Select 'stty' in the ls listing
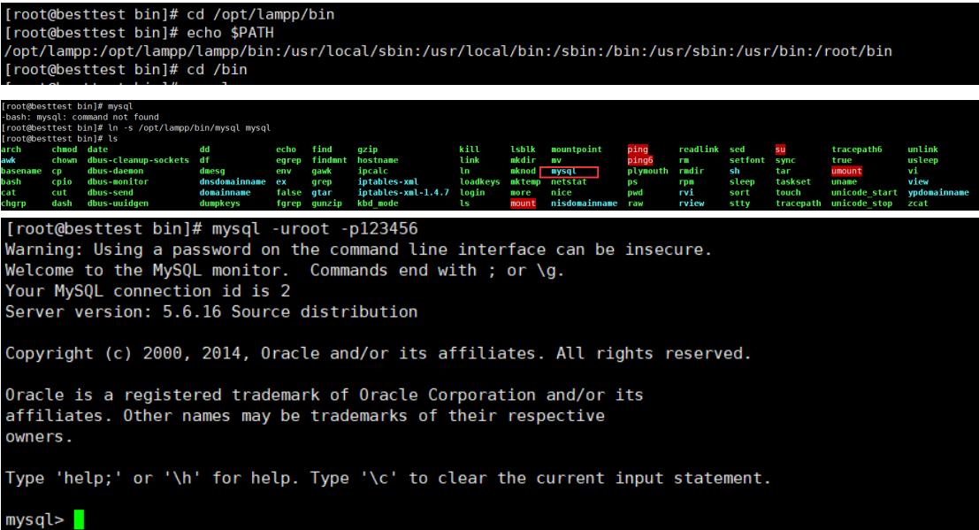The height and width of the screenshot is (530, 979). [x=739, y=204]
